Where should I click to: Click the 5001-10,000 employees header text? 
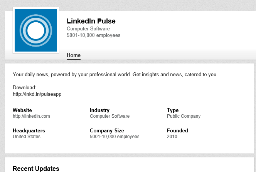pos(94,35)
